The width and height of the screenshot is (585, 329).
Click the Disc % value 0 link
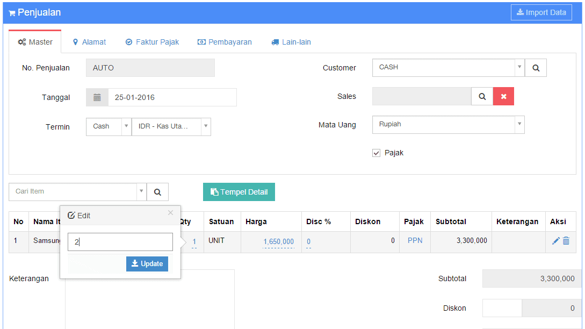pos(308,241)
